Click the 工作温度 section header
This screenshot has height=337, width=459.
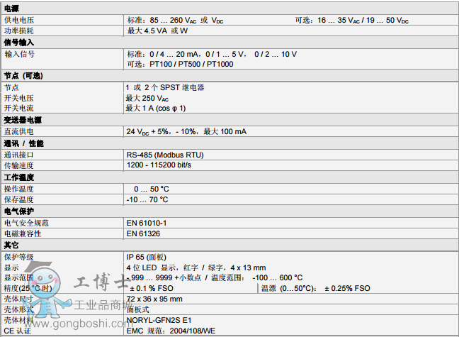pos(19,177)
